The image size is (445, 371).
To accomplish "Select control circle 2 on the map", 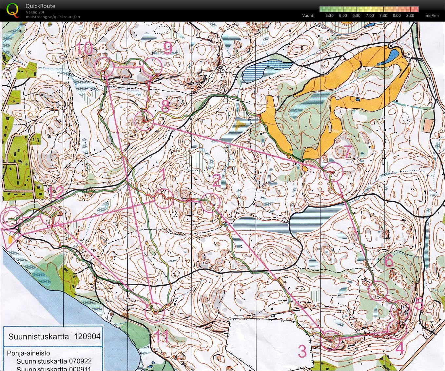I will (210, 203).
